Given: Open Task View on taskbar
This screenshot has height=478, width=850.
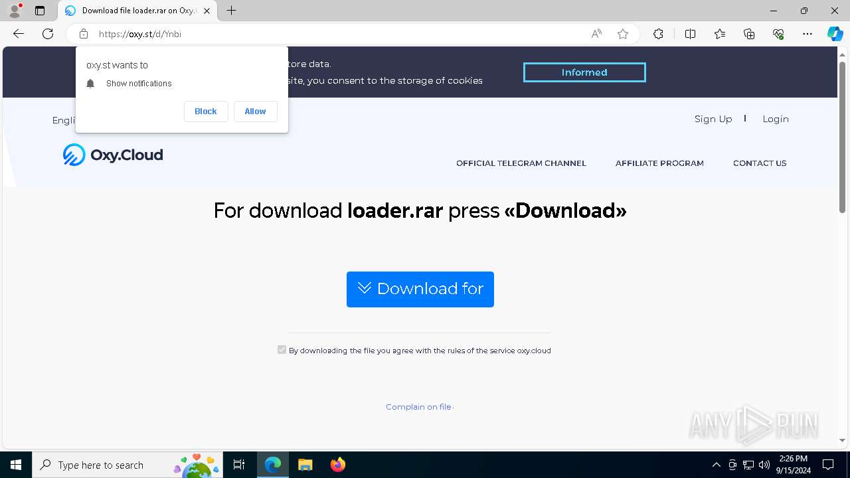Looking at the screenshot, I should (239, 465).
